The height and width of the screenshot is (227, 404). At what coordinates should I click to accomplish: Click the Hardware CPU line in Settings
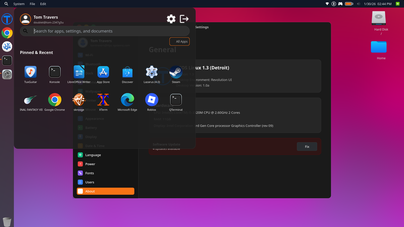tap(197, 112)
